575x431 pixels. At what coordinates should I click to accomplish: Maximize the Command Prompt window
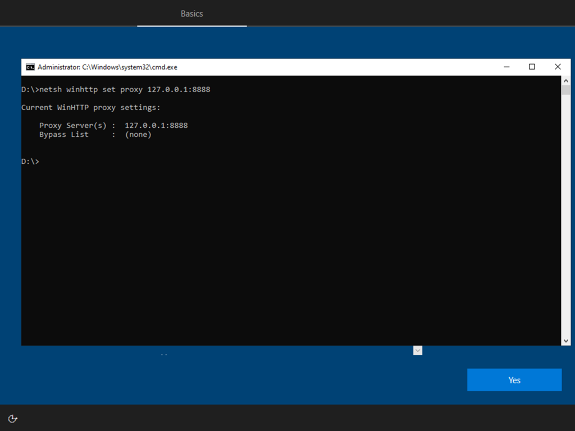click(532, 67)
